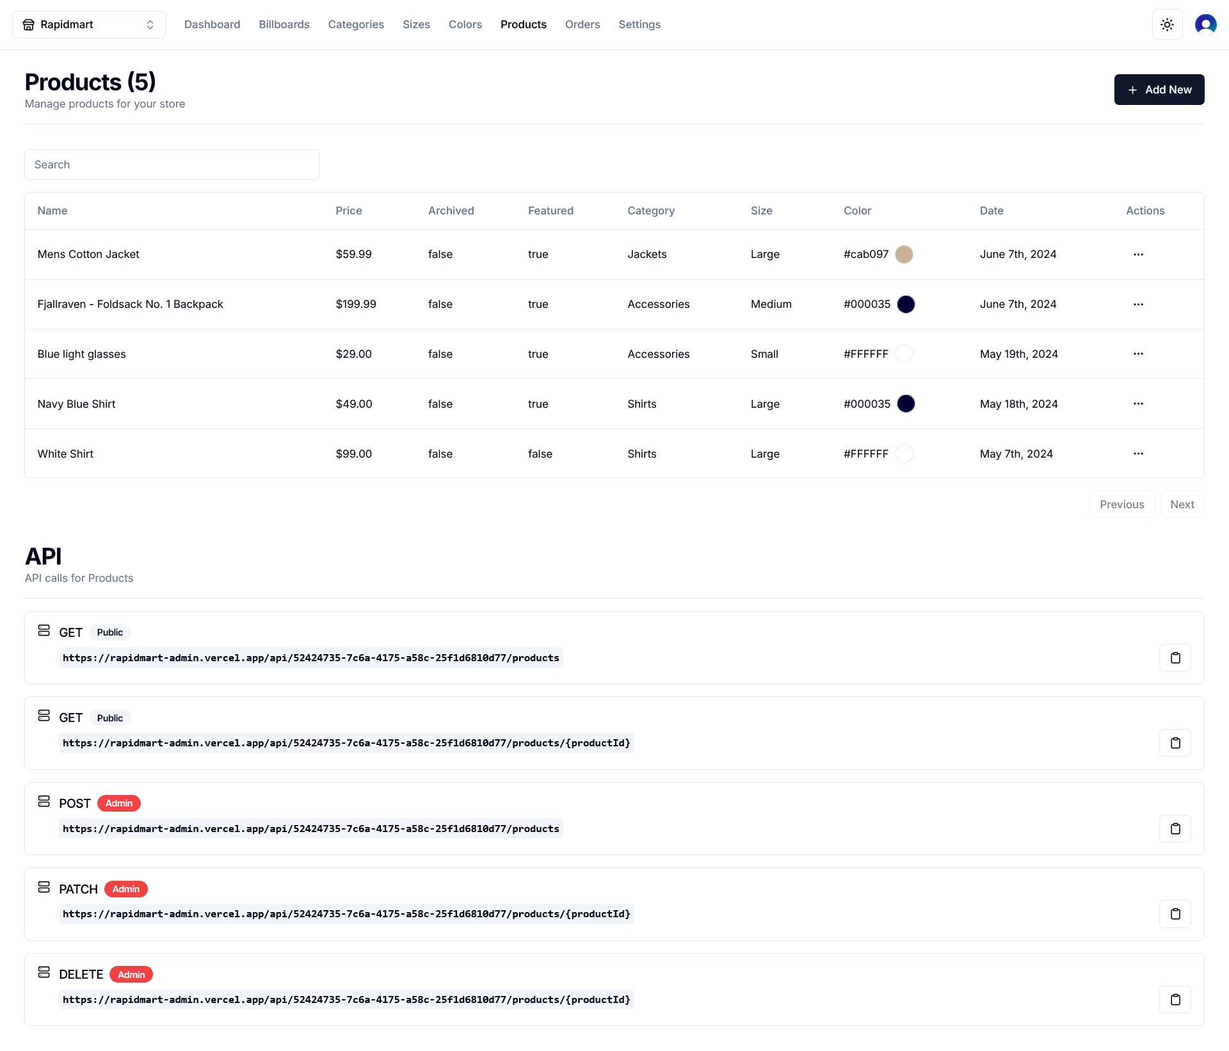Click the #cab097 color swatch for Mens Cotton Jacket
This screenshot has width=1229, height=1051.
click(904, 254)
